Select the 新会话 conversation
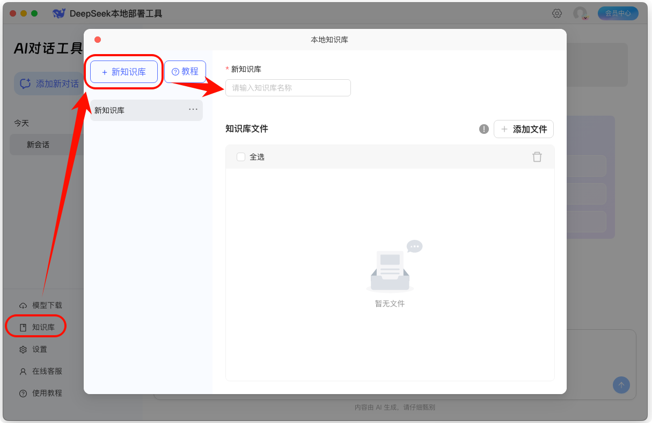This screenshot has height=423, width=652. [x=47, y=145]
